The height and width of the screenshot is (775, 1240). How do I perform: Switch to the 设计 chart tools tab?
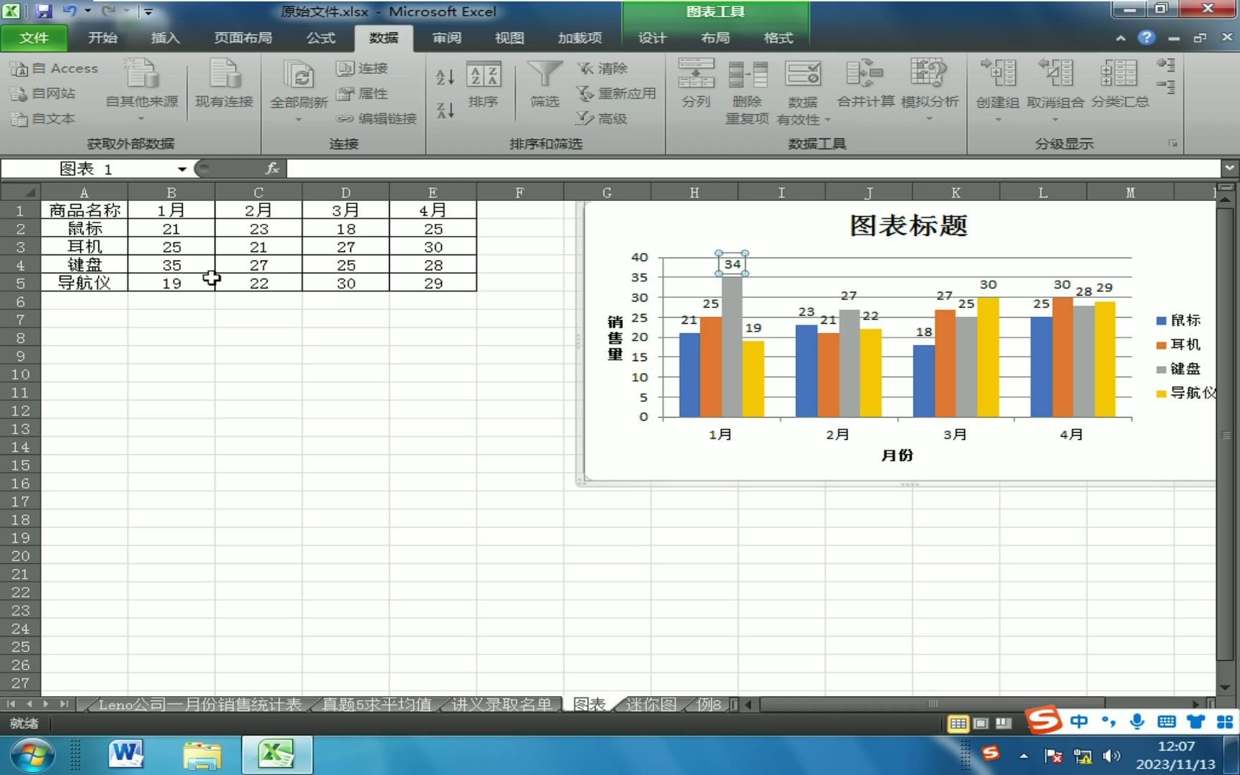pyautogui.click(x=652, y=38)
